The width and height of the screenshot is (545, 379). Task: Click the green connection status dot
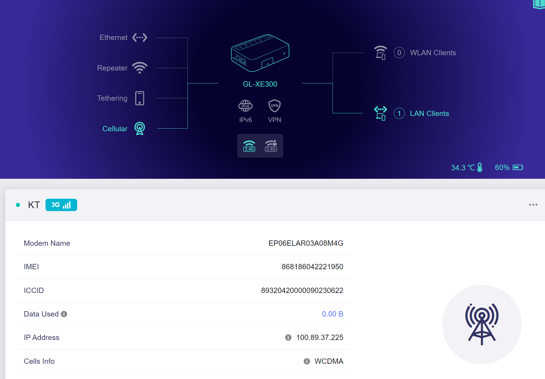click(x=18, y=205)
